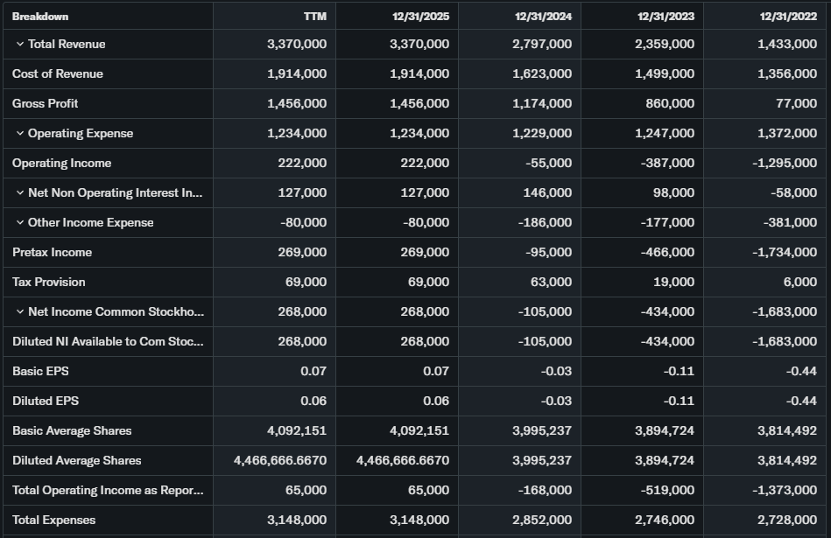
Task: Expand the Operating Expense row chevron
Action: 19,134
